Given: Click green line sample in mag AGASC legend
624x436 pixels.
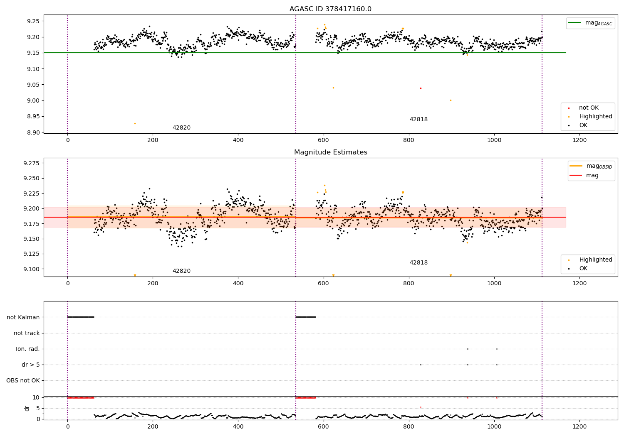Looking at the screenshot, I should (575, 23).
